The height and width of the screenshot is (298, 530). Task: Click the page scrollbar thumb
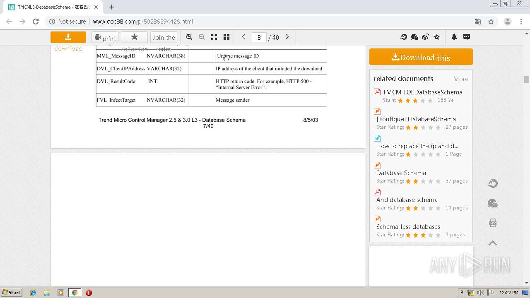pyautogui.click(x=527, y=79)
